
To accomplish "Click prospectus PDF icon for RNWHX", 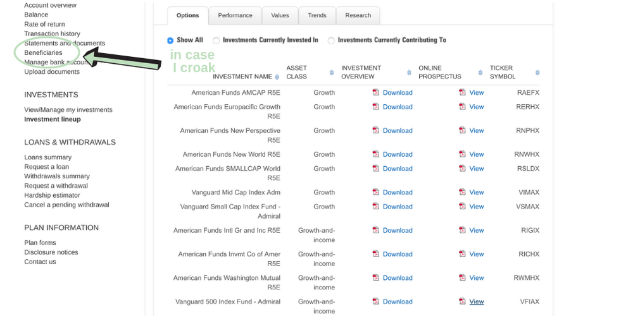I will pos(462,154).
